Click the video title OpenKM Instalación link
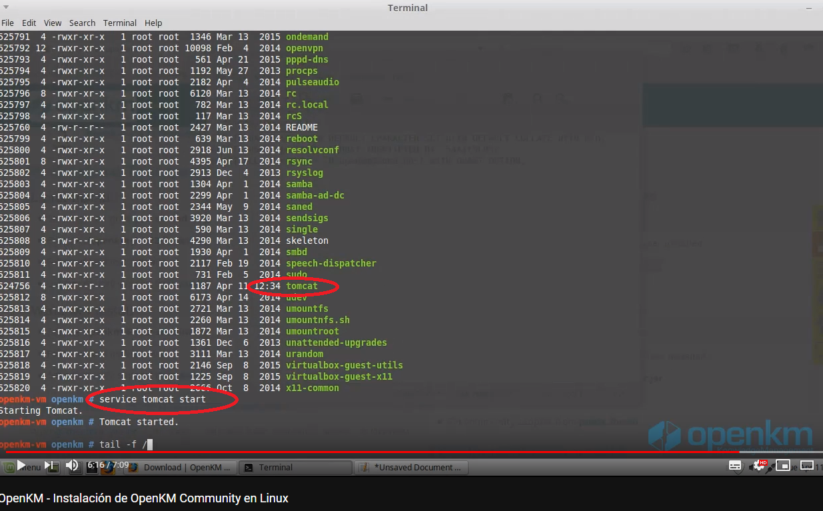The height and width of the screenshot is (511, 823). coord(144,498)
